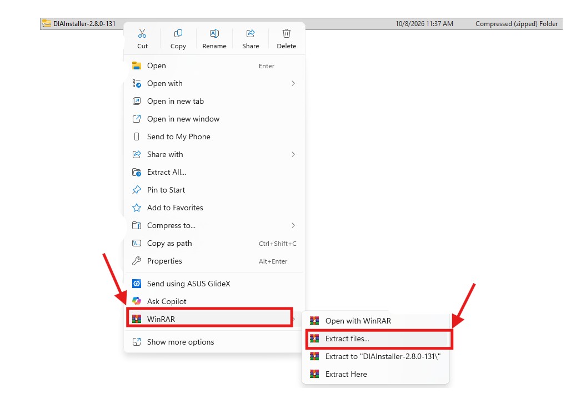This screenshot has height=394, width=566.
Task: Choose Ask Copilot
Action: [x=214, y=301]
